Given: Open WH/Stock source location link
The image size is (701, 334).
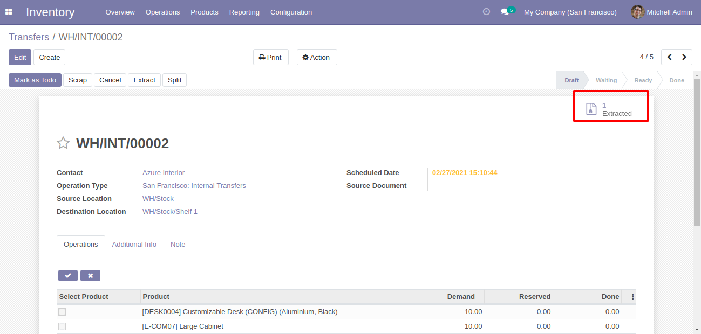Looking at the screenshot, I should tap(158, 199).
